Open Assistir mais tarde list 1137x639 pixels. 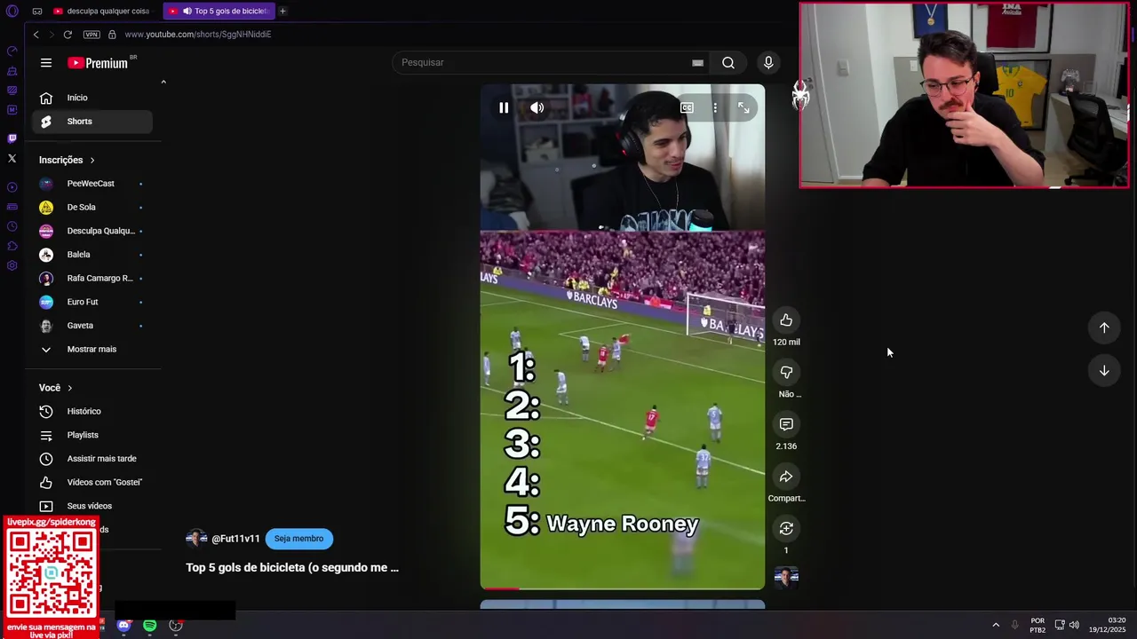point(92,459)
